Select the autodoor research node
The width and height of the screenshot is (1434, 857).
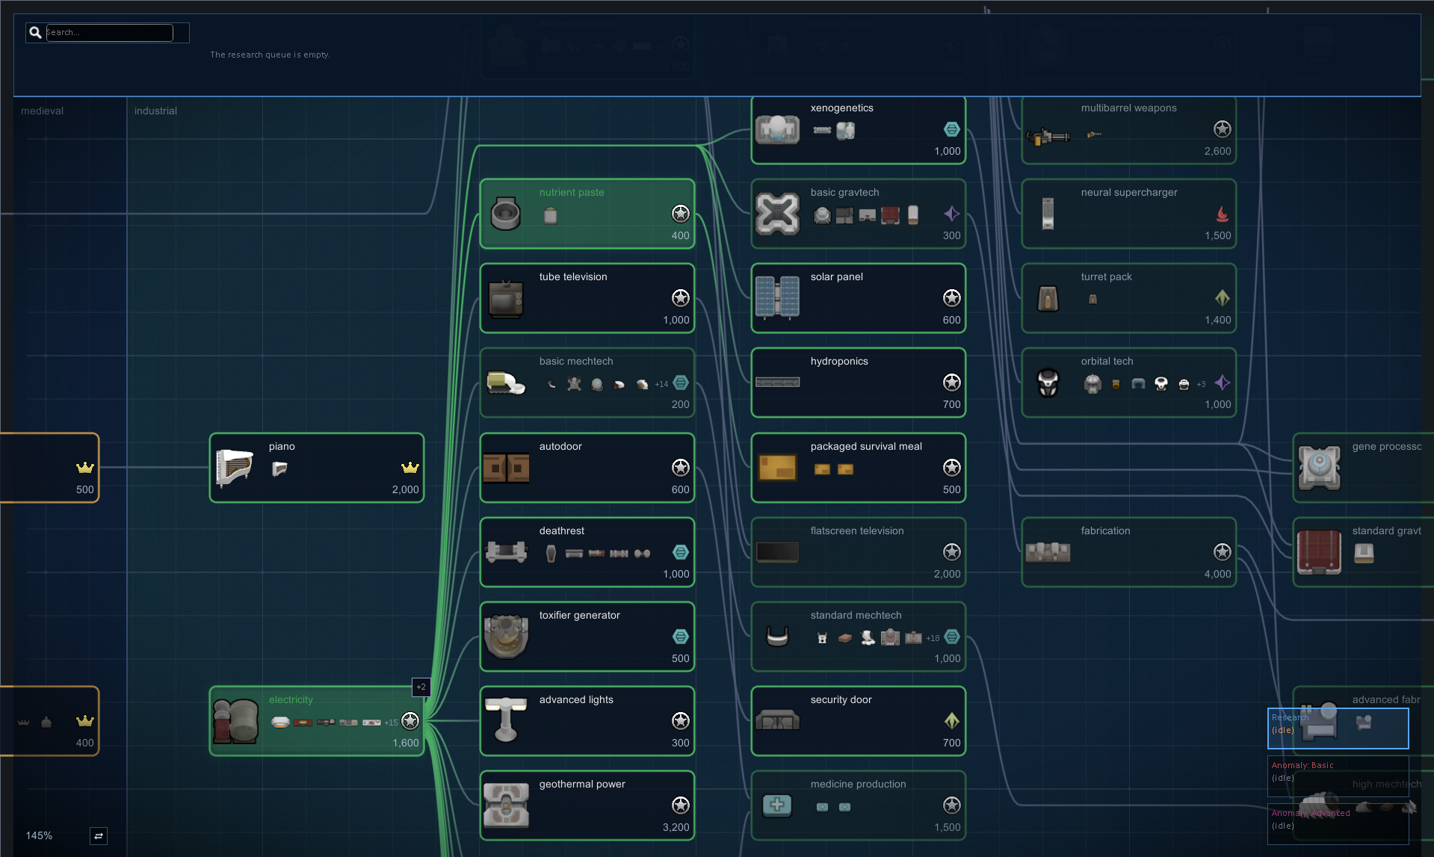[587, 468]
